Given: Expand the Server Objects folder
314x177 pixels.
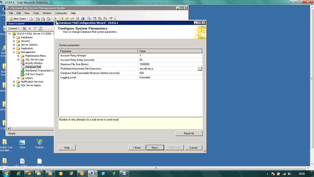Looking at the screenshot, I should pyautogui.click(x=14, y=45).
